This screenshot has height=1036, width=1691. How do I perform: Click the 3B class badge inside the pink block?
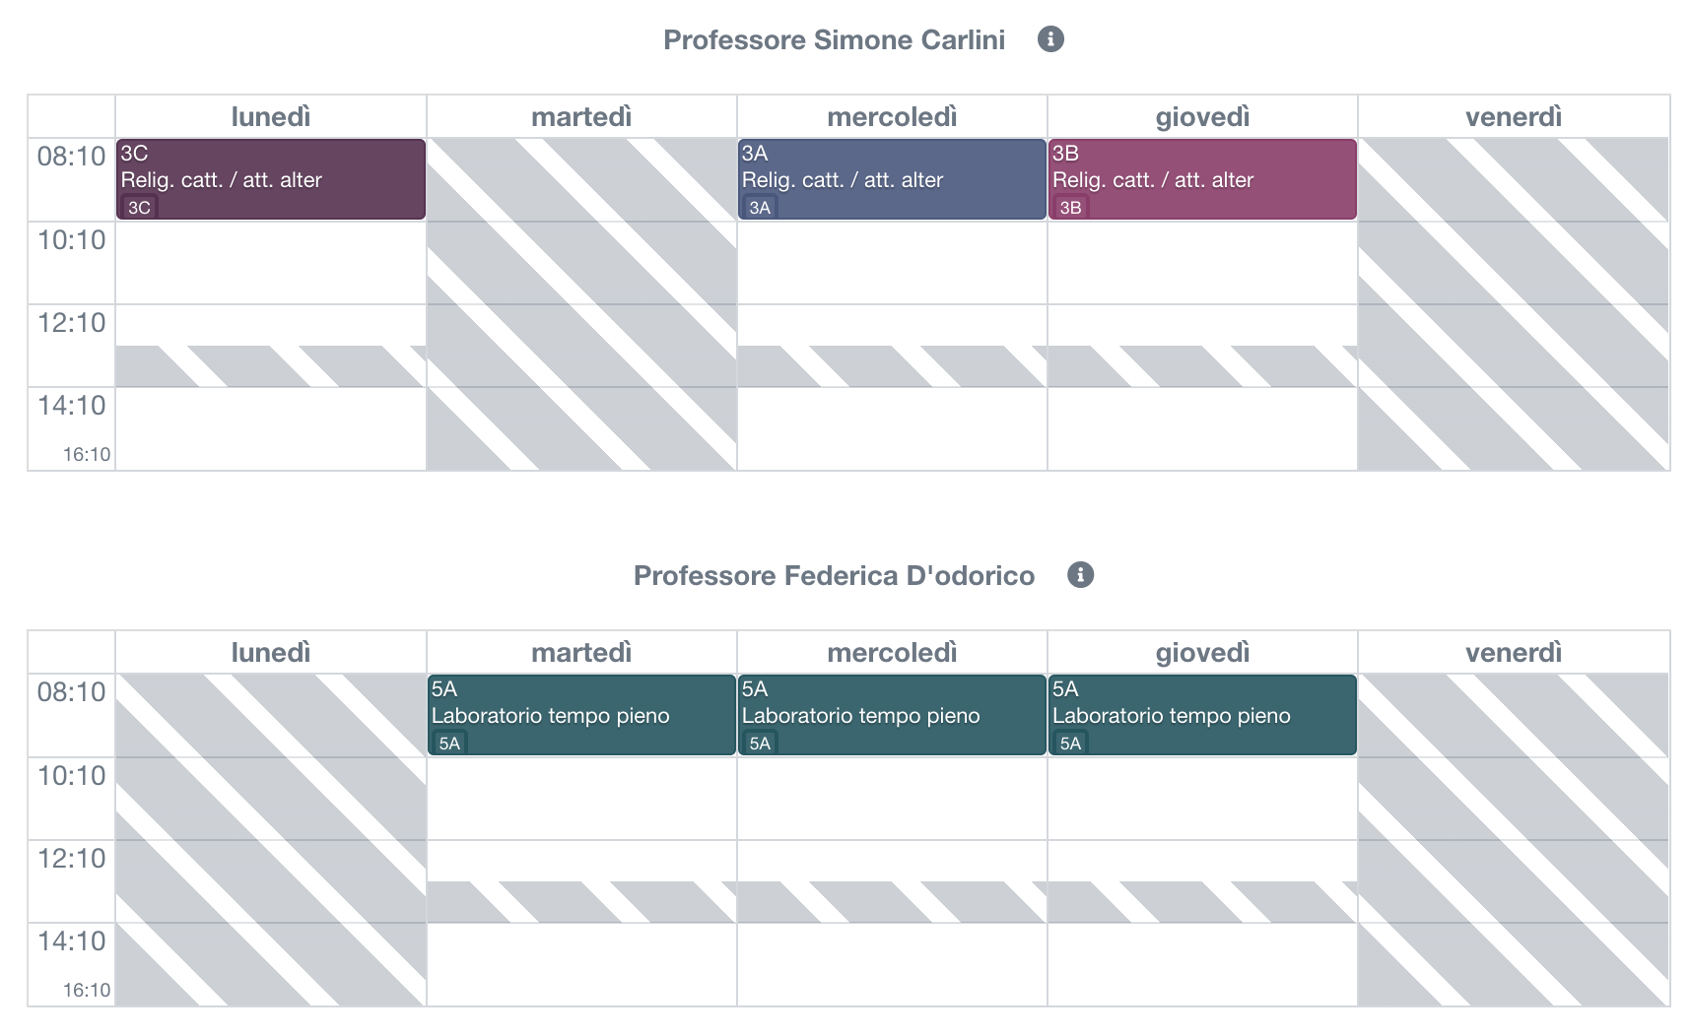[x=1070, y=208]
